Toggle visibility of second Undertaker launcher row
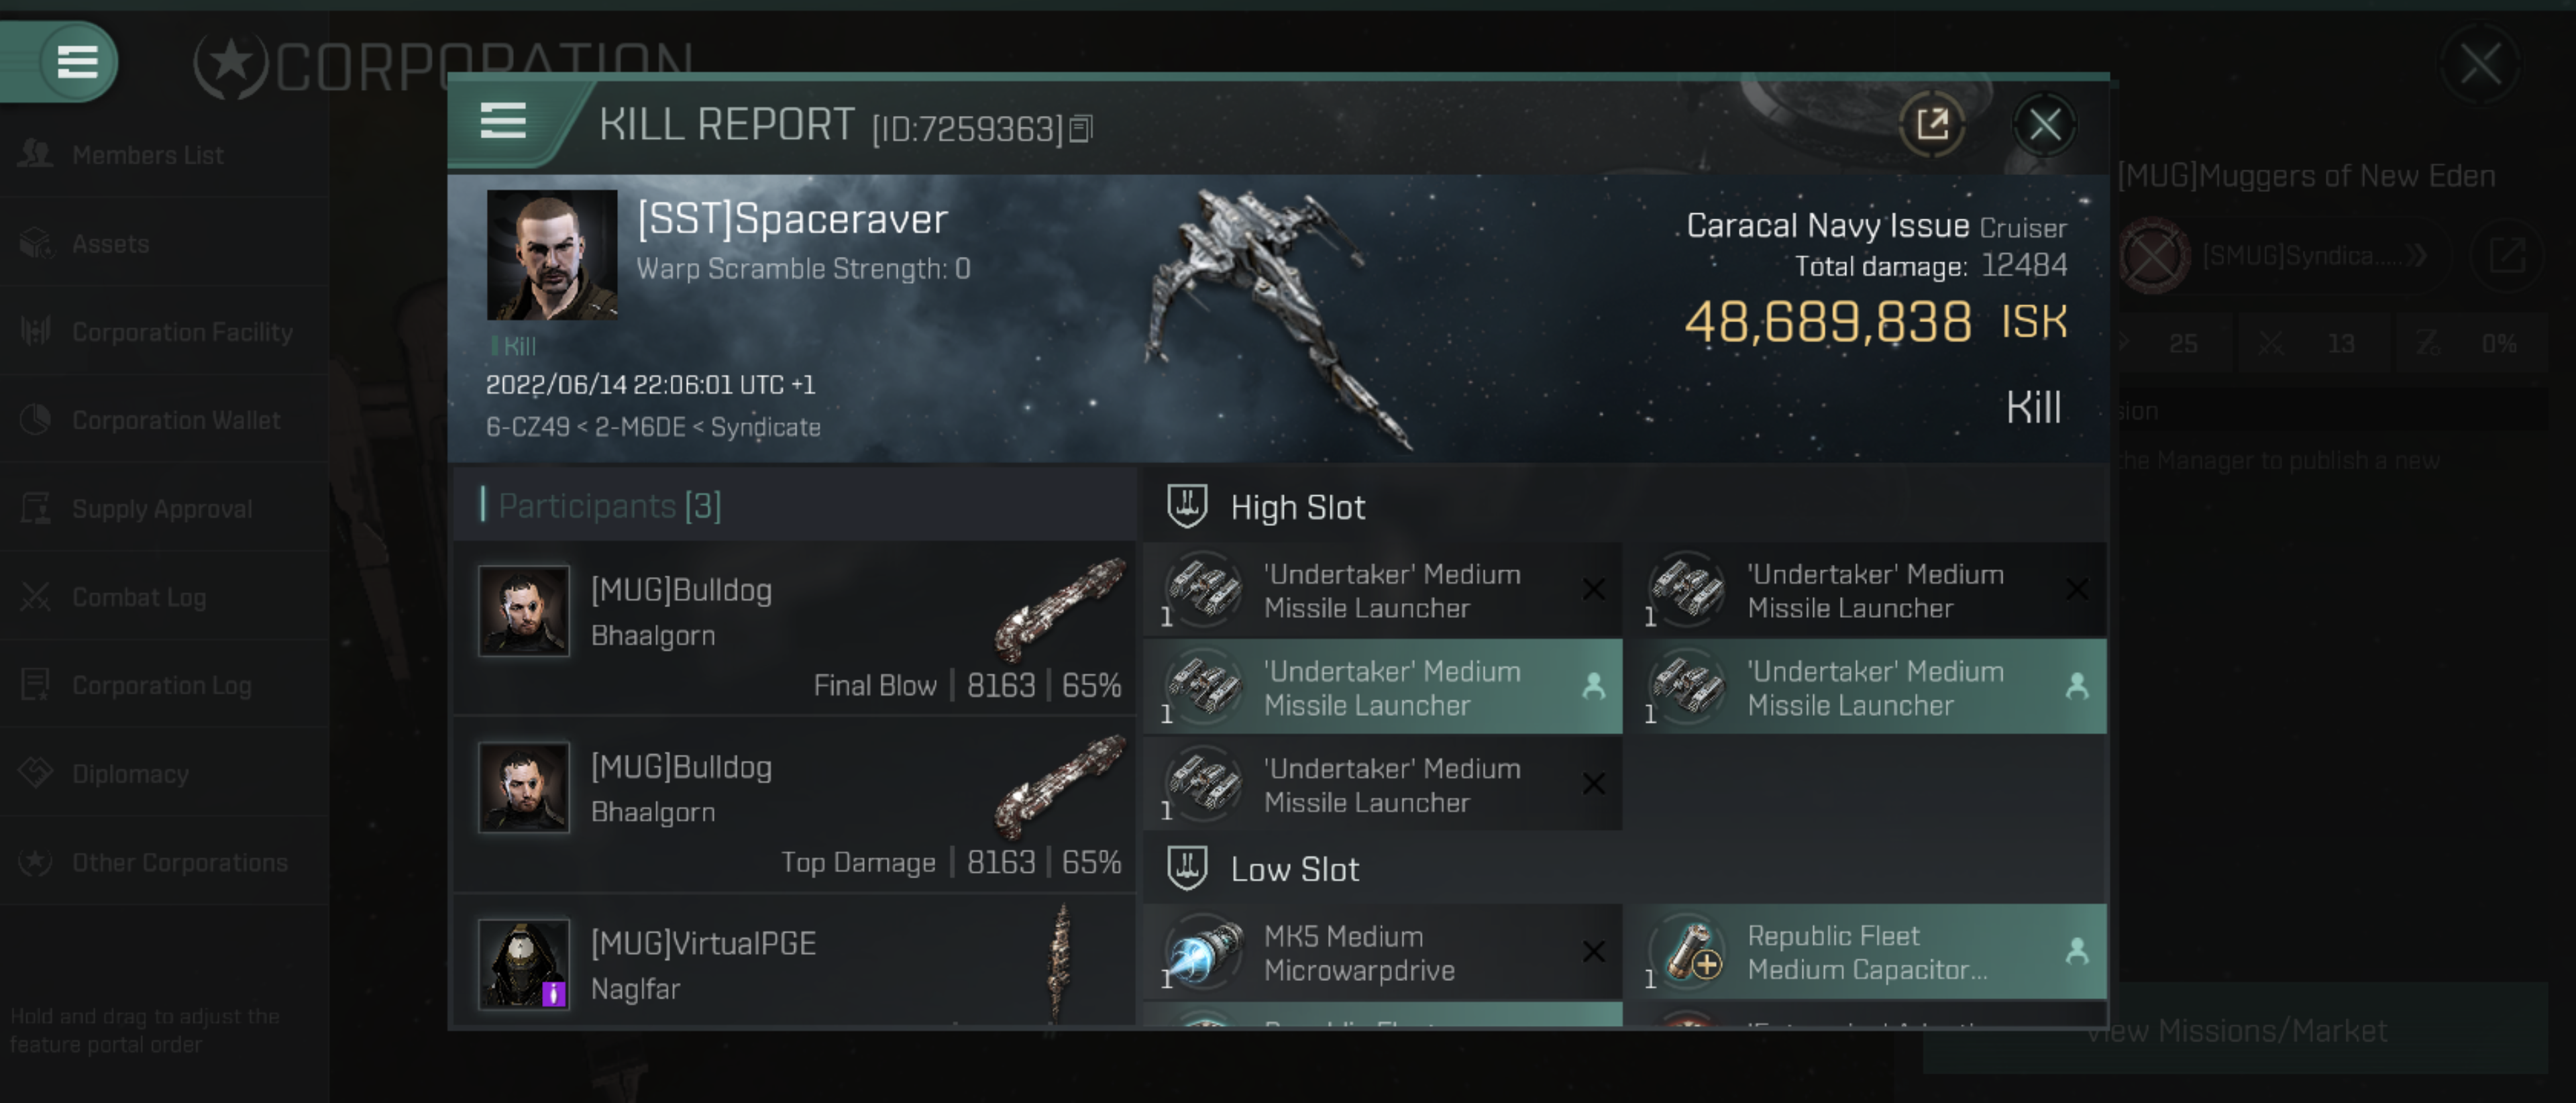The width and height of the screenshot is (2576, 1103). 1591,687
